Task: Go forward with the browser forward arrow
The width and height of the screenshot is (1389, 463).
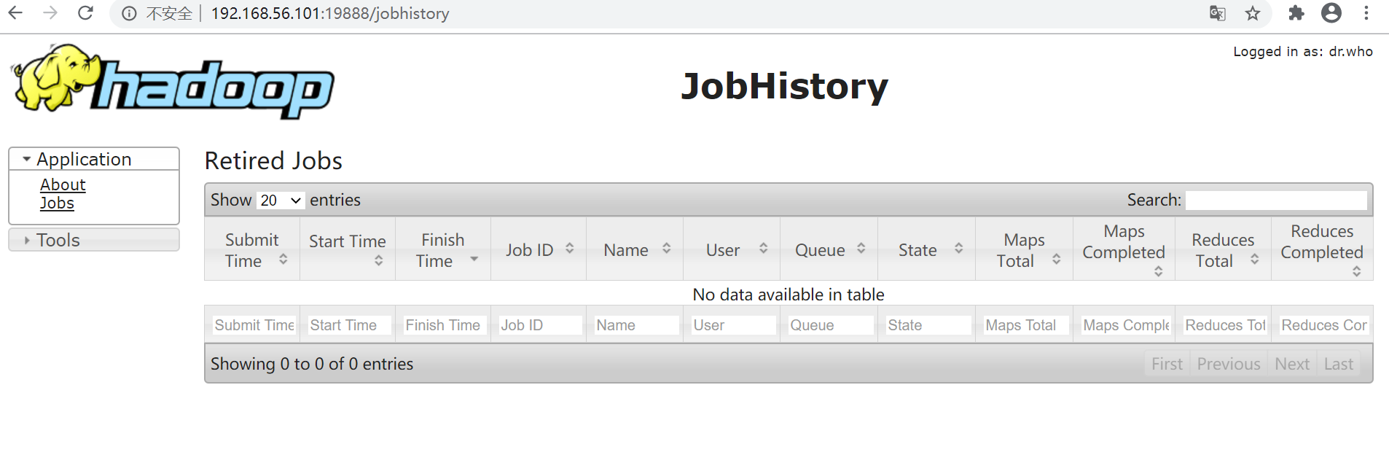Action: click(x=50, y=13)
